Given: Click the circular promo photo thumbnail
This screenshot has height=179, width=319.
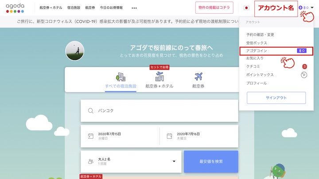Looking at the screenshot, I should coord(75,51).
